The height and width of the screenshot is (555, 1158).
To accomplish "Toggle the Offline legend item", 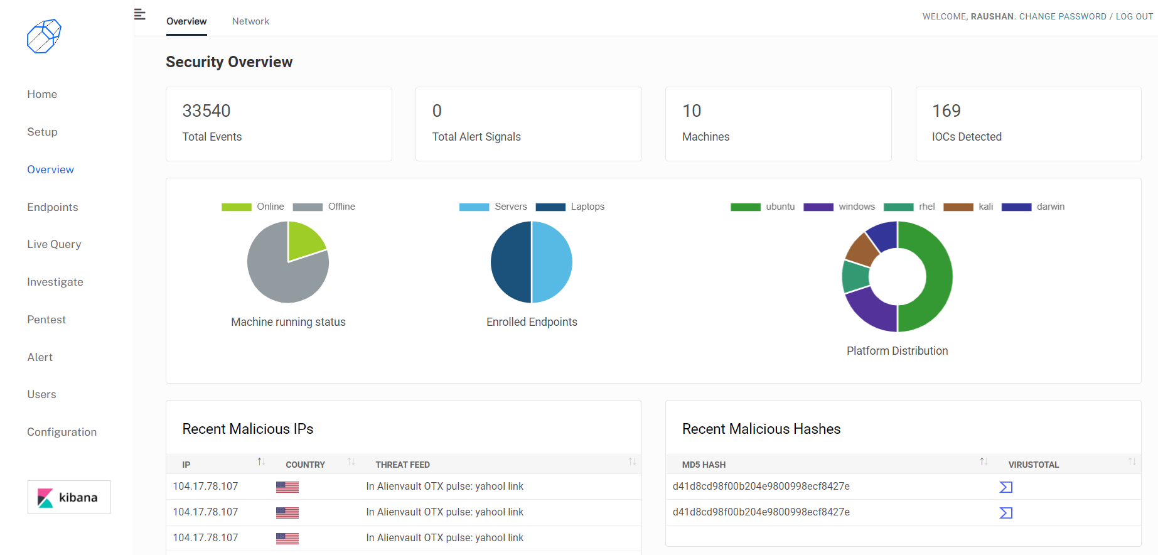I will point(324,207).
